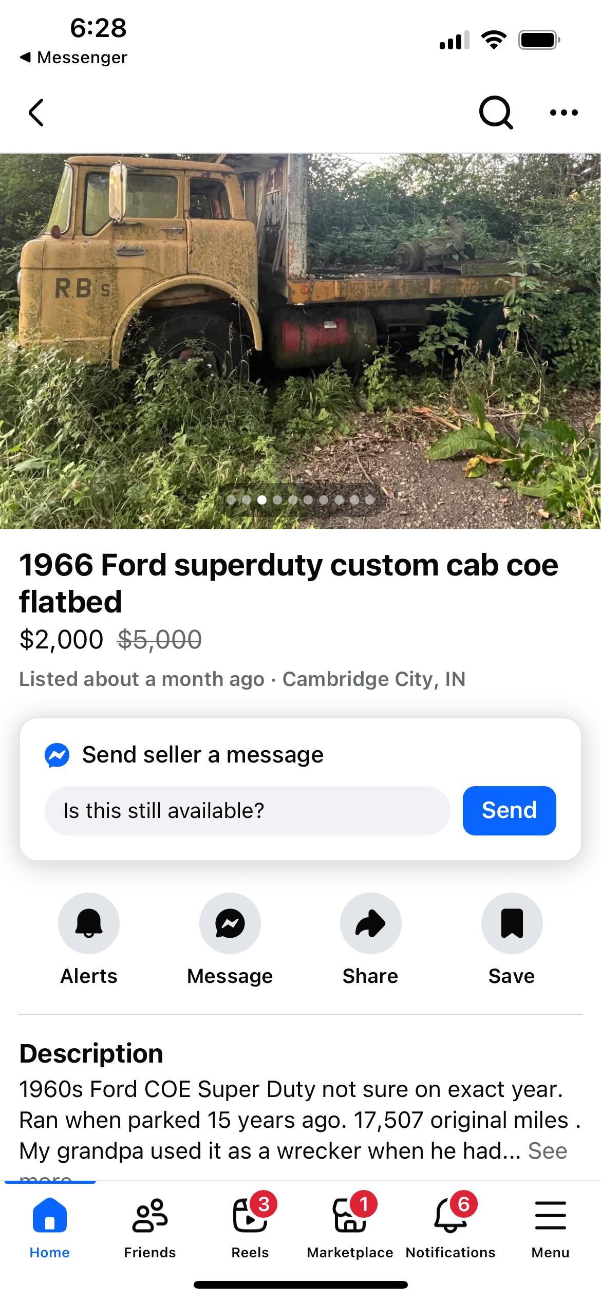Tap the 'Is this still available?' message field

point(247,811)
